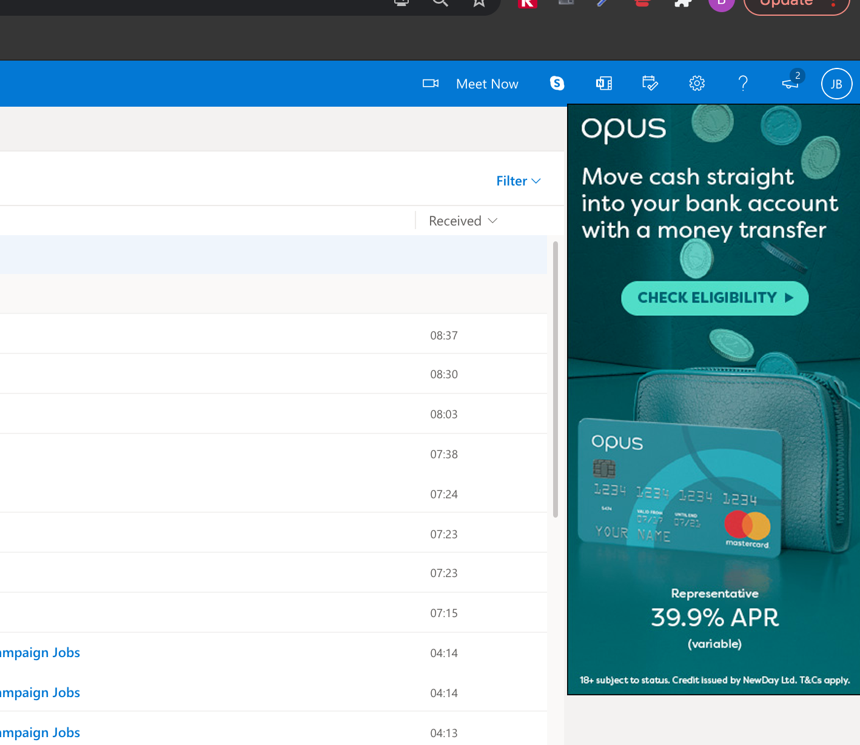Select the message received at 04:13
Image resolution: width=860 pixels, height=745 pixels.
(x=274, y=729)
